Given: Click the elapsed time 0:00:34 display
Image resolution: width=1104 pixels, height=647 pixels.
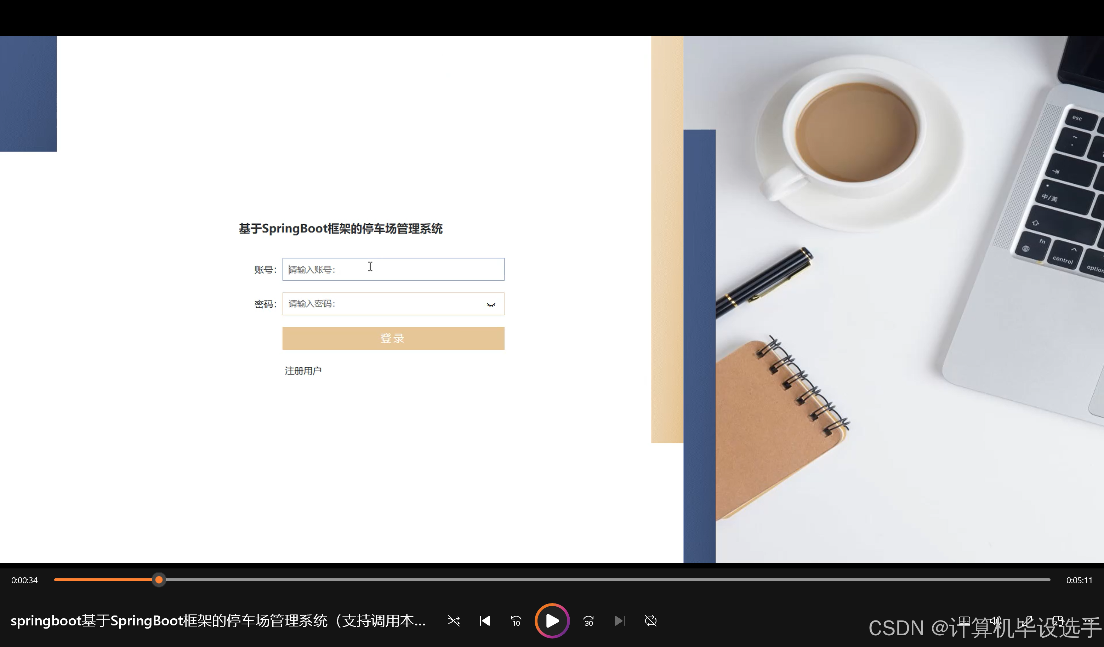Looking at the screenshot, I should point(24,580).
